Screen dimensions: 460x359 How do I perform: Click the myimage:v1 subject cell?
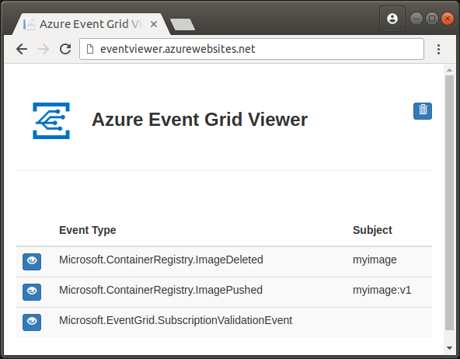(382, 290)
